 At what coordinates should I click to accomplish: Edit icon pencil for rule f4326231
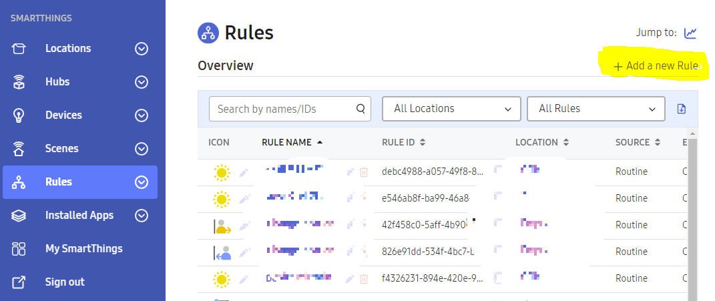click(244, 278)
